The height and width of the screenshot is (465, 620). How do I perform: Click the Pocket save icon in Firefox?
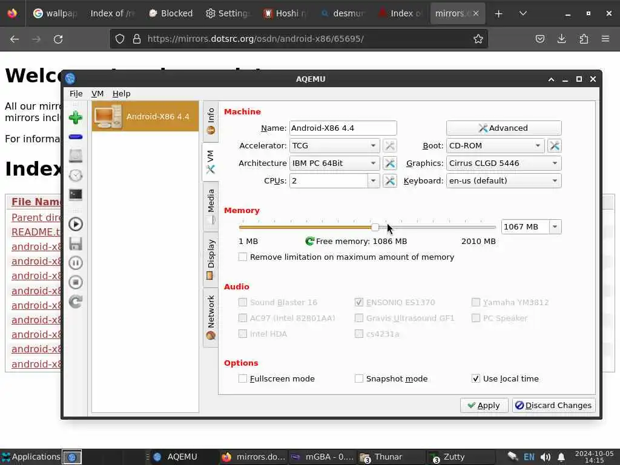coord(539,39)
